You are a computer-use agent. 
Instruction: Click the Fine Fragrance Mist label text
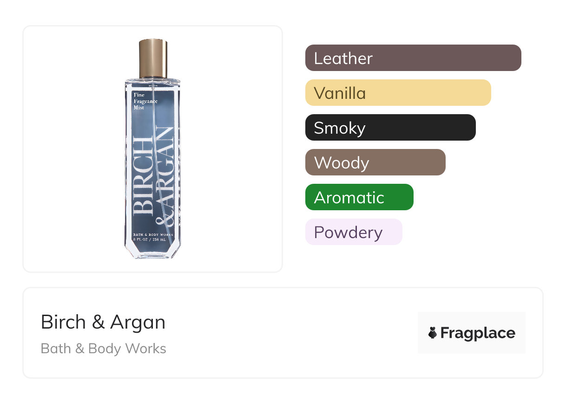(x=145, y=101)
